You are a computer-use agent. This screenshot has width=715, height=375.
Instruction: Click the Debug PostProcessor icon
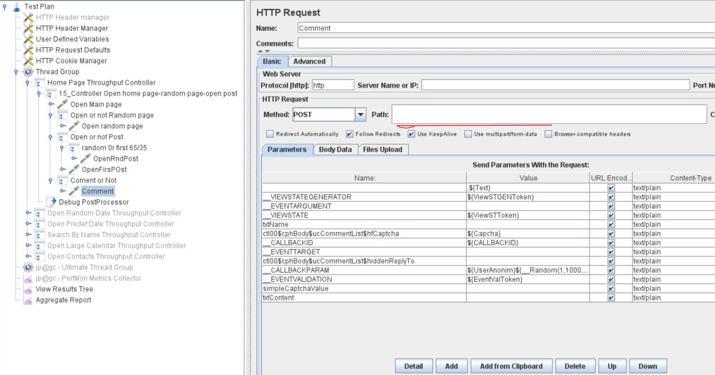coord(51,202)
